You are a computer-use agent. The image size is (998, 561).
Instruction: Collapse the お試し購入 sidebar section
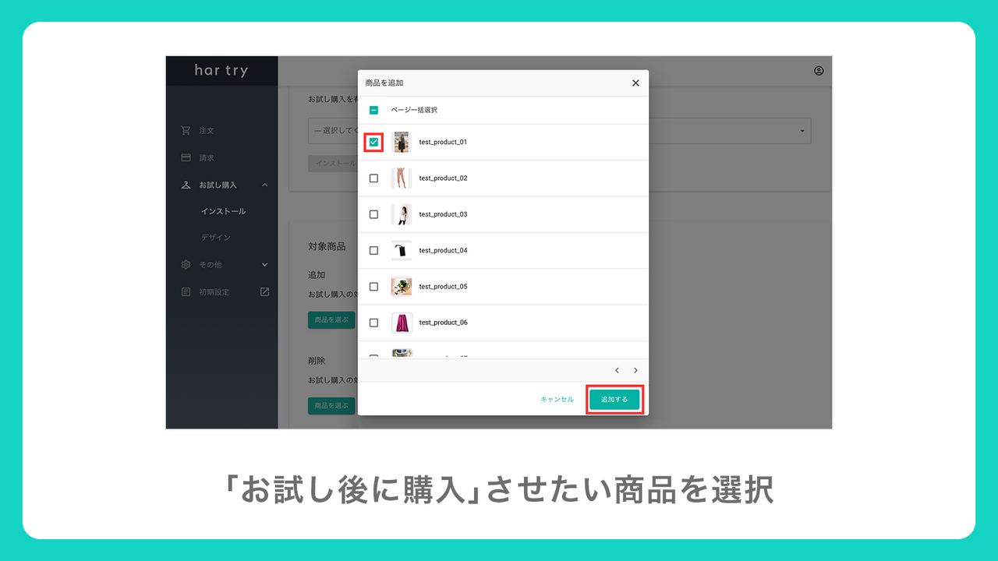click(264, 185)
